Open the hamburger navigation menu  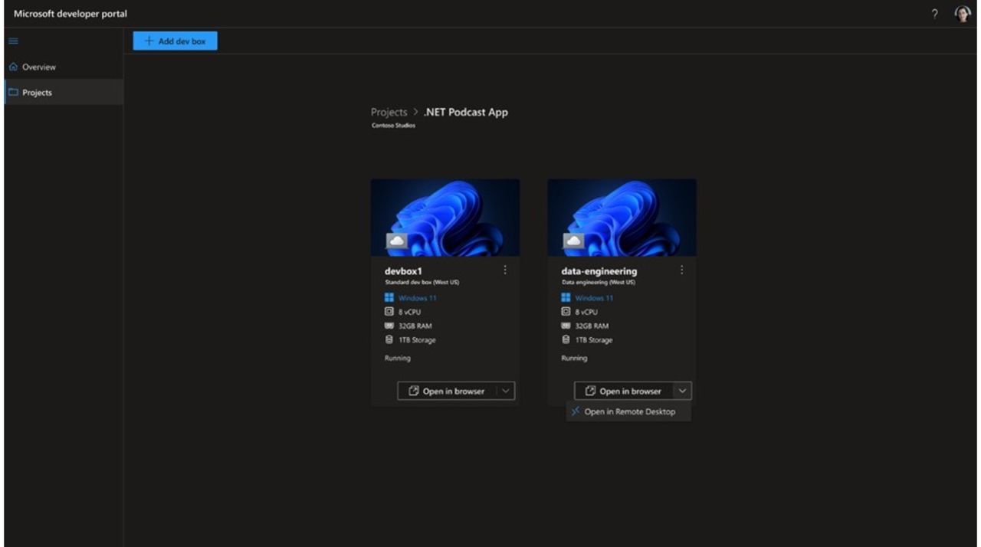[x=12, y=41]
